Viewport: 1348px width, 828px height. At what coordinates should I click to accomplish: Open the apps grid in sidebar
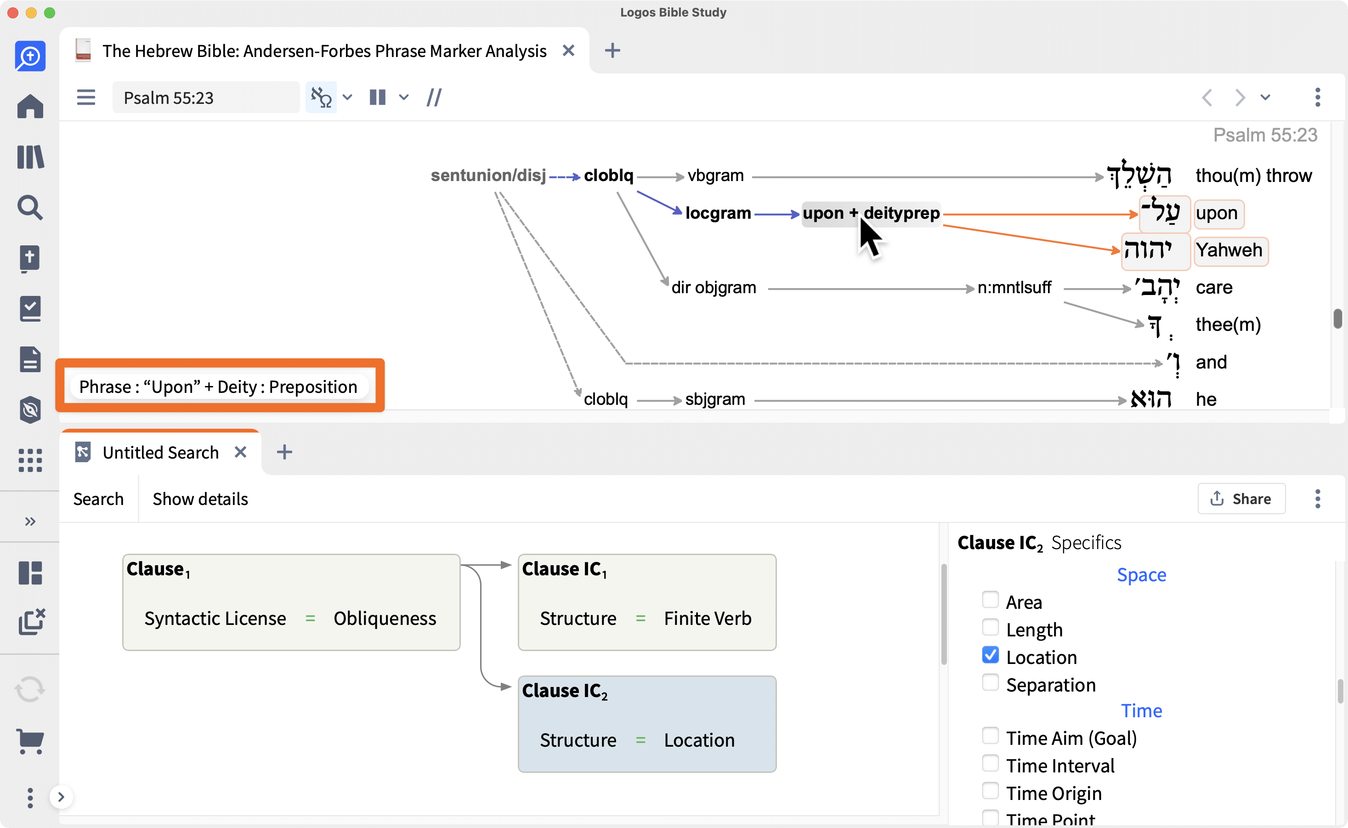click(x=30, y=460)
